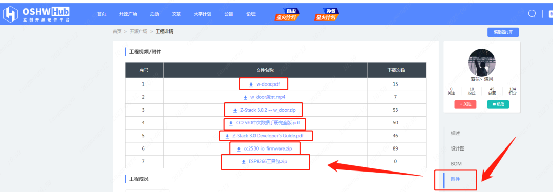This screenshot has width=553, height=192.
Task: Open 论坛 in top navigation
Action: point(251,14)
